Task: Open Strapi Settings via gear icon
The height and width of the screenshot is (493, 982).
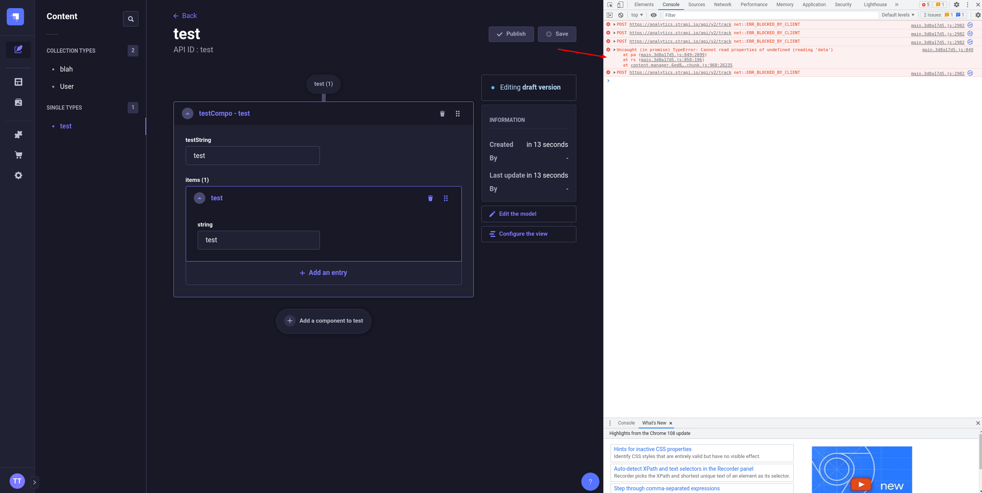Action: click(x=18, y=175)
